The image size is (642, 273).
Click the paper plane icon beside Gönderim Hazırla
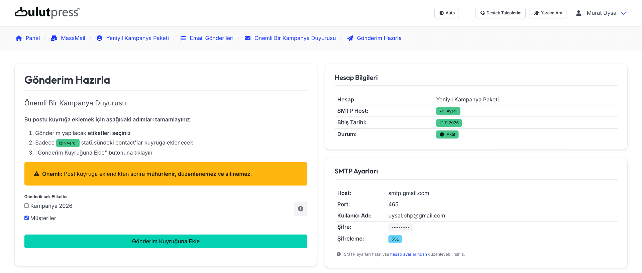pyautogui.click(x=350, y=38)
